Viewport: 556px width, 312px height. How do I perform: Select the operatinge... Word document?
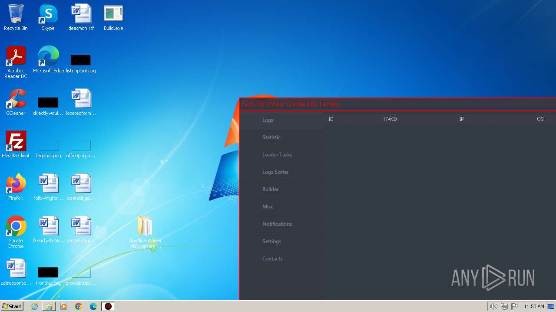tap(81, 187)
